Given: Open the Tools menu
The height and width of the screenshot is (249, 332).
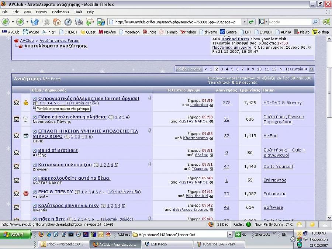Looking at the screenshot, I should 78,12.
